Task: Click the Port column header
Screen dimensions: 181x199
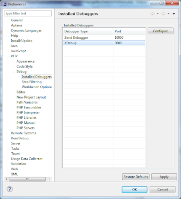Action: point(129,31)
